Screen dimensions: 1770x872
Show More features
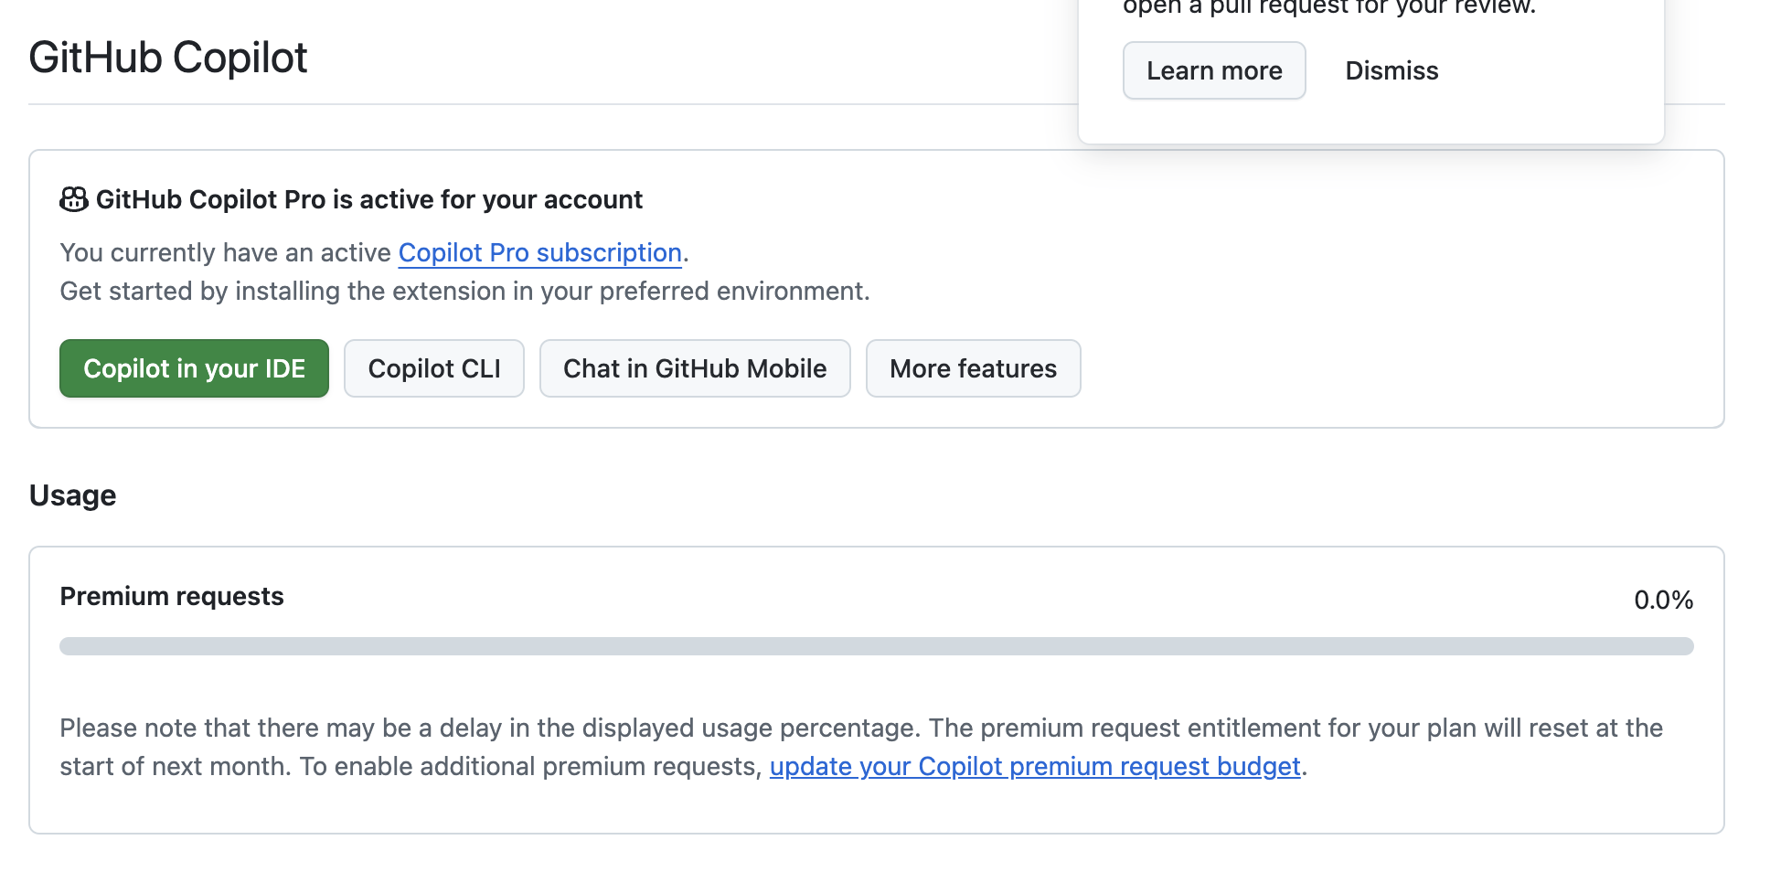(x=973, y=368)
